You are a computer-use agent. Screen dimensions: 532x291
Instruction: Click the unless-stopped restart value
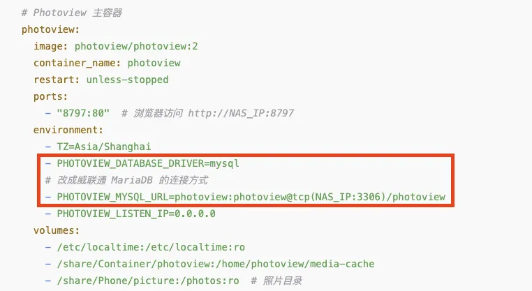pos(127,80)
